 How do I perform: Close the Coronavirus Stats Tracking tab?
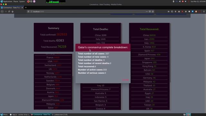click(x=22, y=8)
